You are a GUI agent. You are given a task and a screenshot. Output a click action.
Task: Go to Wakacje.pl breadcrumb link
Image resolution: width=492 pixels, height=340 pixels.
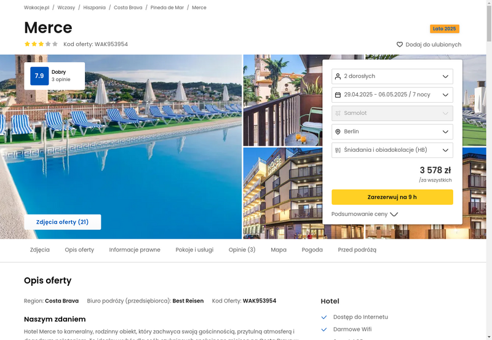tap(36, 7)
